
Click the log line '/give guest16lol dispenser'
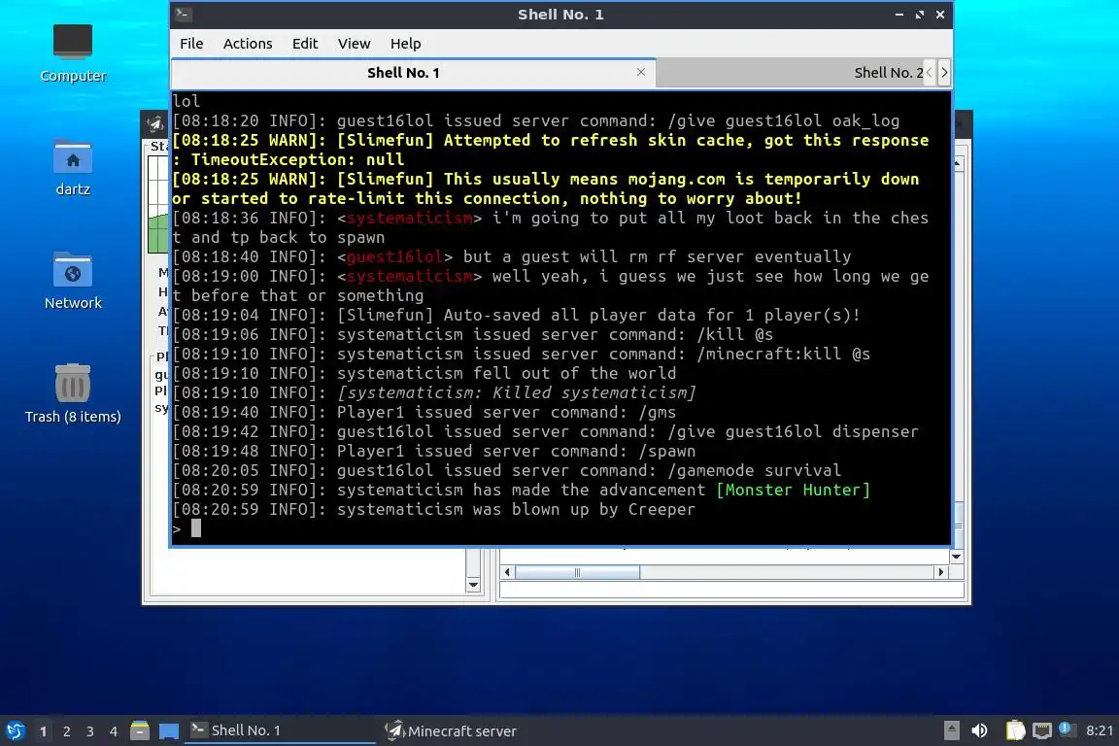click(x=545, y=432)
